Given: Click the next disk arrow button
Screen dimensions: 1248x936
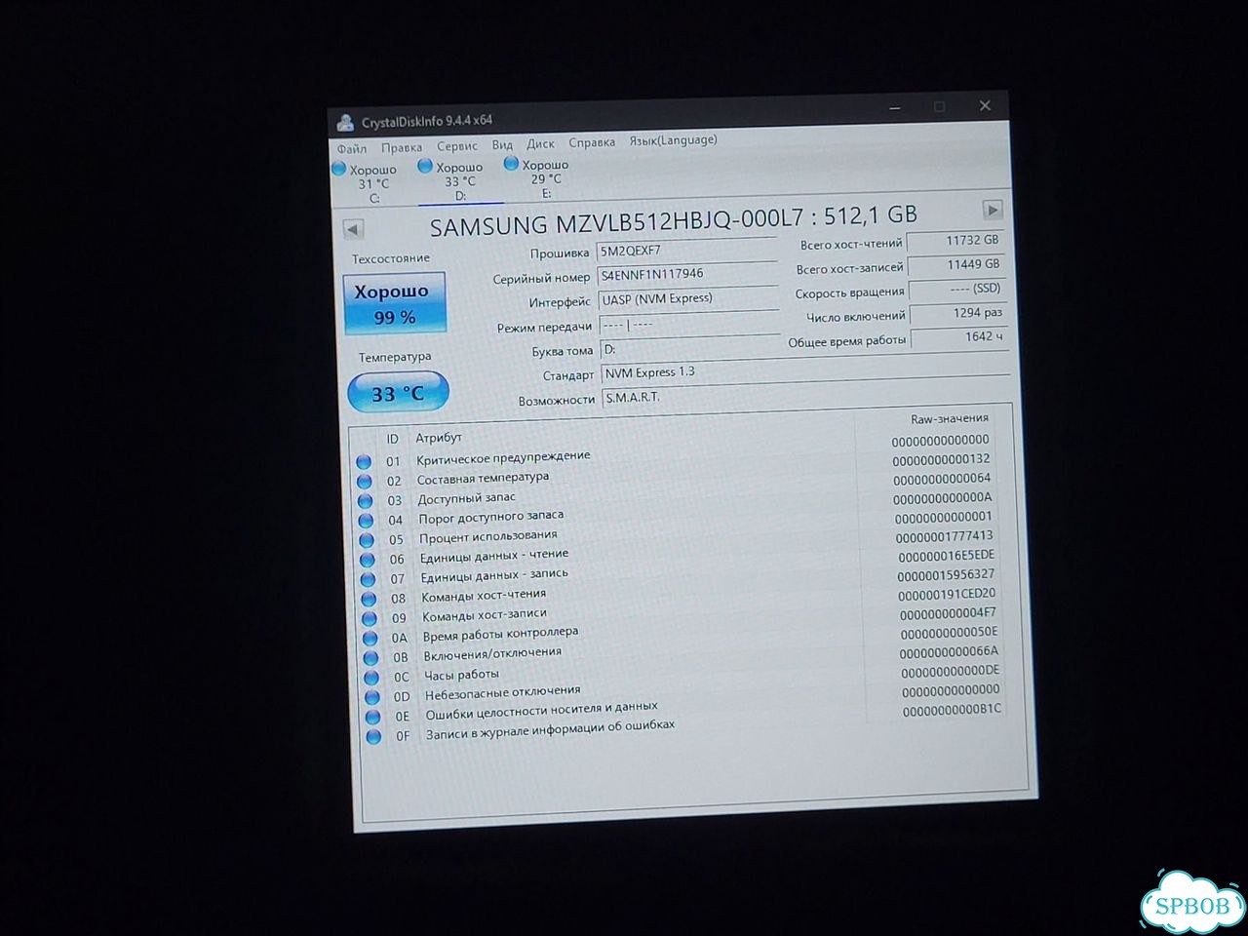Looking at the screenshot, I should [993, 210].
